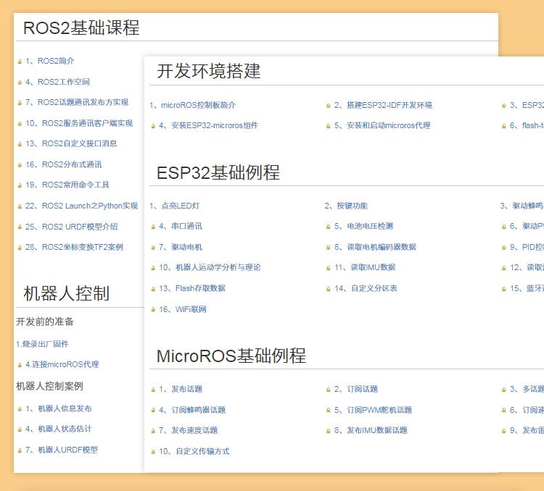The height and width of the screenshot is (491, 544).
Task: Select '13、Flash存取数据' example
Action: 192,288
